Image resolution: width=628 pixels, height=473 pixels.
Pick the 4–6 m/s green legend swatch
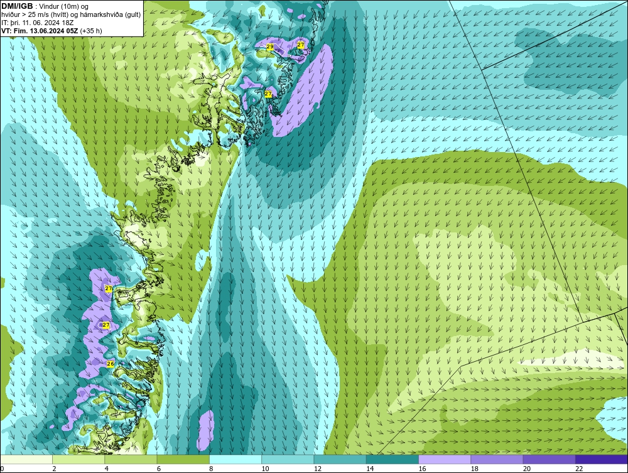tap(131, 459)
